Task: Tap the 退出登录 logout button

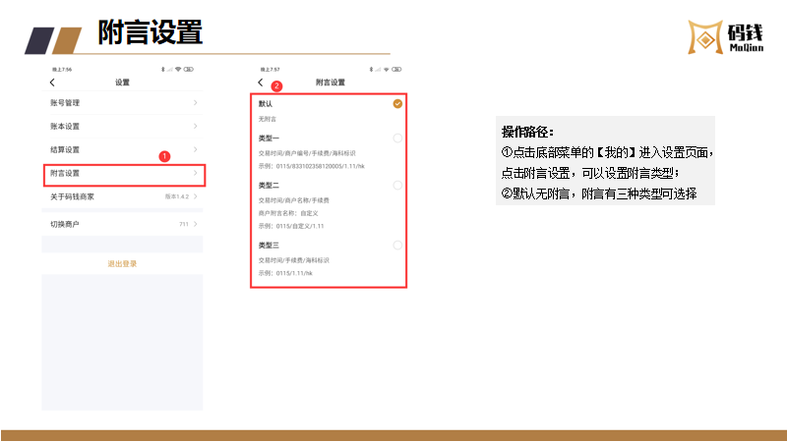Action: click(122, 263)
